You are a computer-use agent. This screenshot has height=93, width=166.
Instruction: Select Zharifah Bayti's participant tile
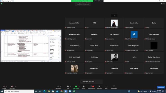point(154,68)
